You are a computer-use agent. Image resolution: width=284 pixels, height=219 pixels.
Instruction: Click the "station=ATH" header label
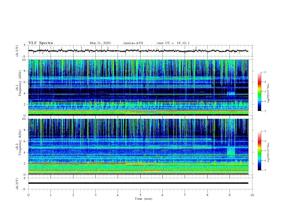tap(133, 43)
